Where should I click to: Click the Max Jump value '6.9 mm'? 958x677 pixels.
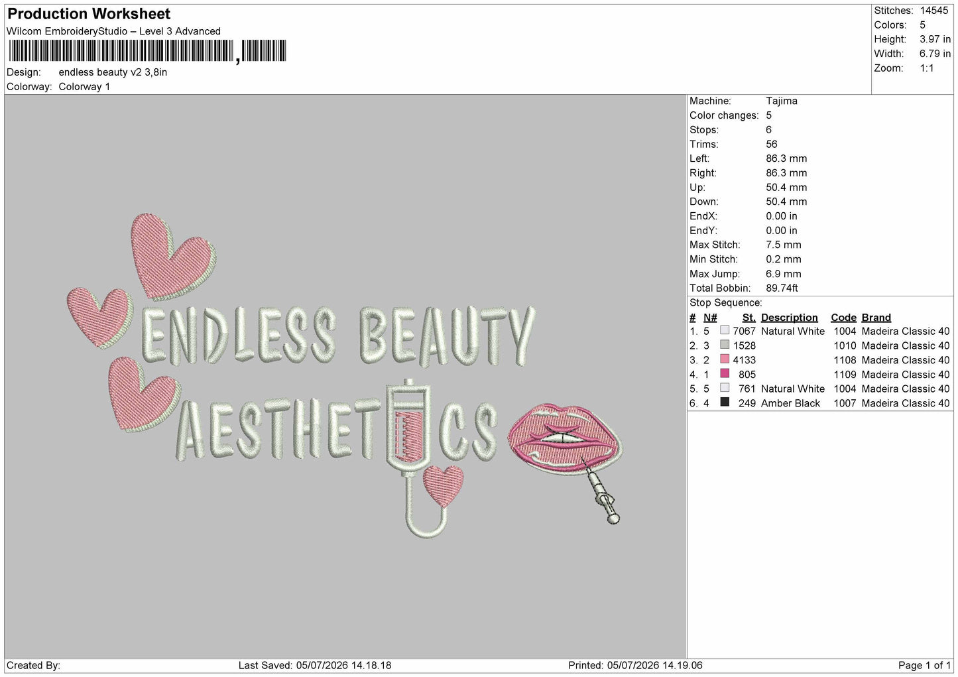pyautogui.click(x=784, y=274)
